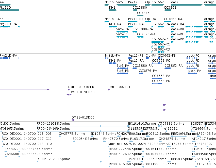Select the RE62064.5prime EST
This screenshot has height=168, width=216.
179,136
